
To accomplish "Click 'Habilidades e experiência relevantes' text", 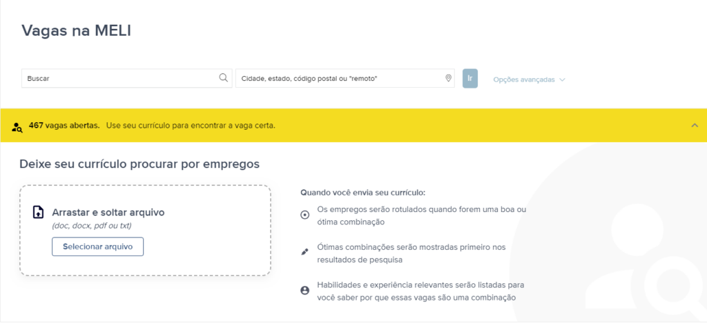I will pyautogui.click(x=420, y=291).
